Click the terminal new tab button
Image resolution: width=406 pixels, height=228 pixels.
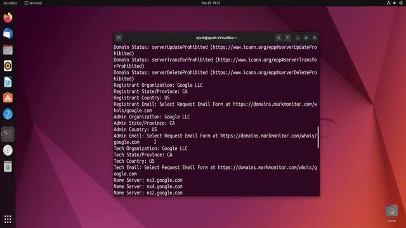tap(119, 38)
